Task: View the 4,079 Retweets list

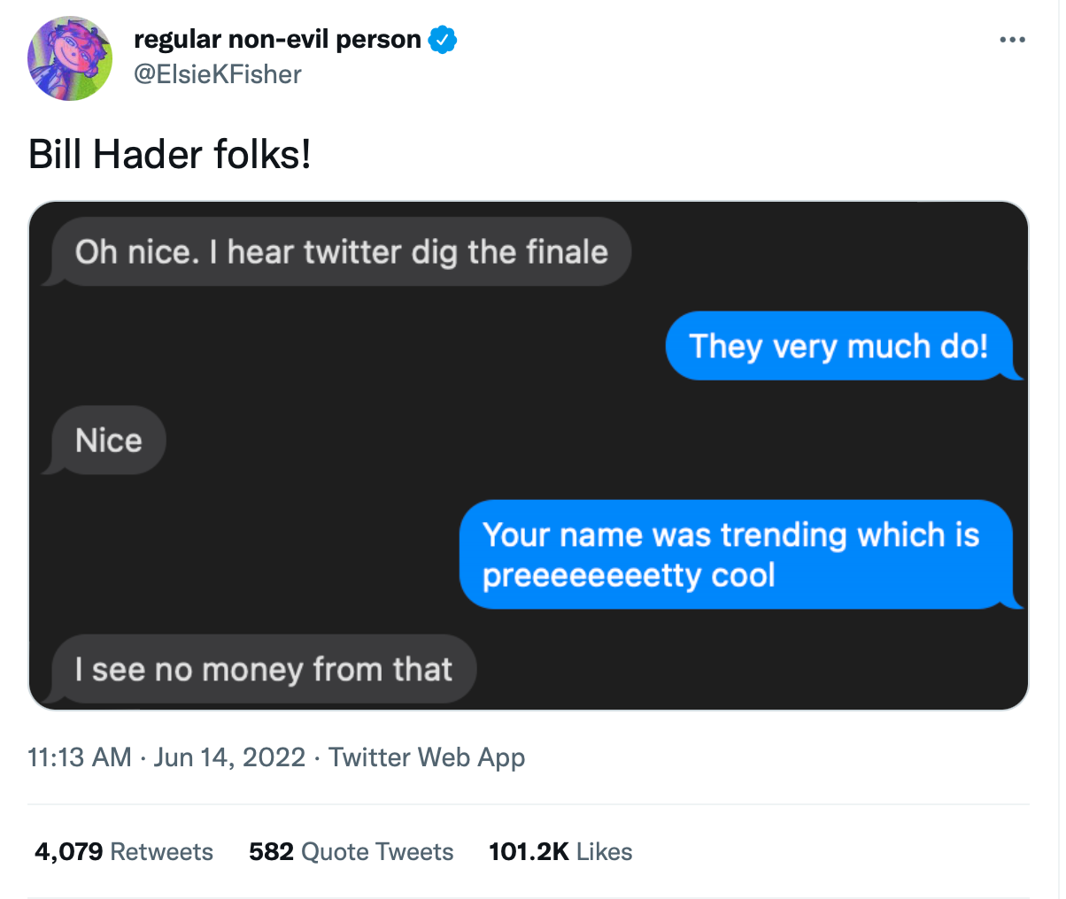Action: (124, 851)
